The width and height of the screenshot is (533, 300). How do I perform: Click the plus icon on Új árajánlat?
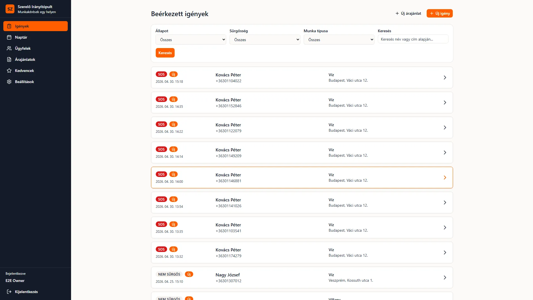click(397, 13)
